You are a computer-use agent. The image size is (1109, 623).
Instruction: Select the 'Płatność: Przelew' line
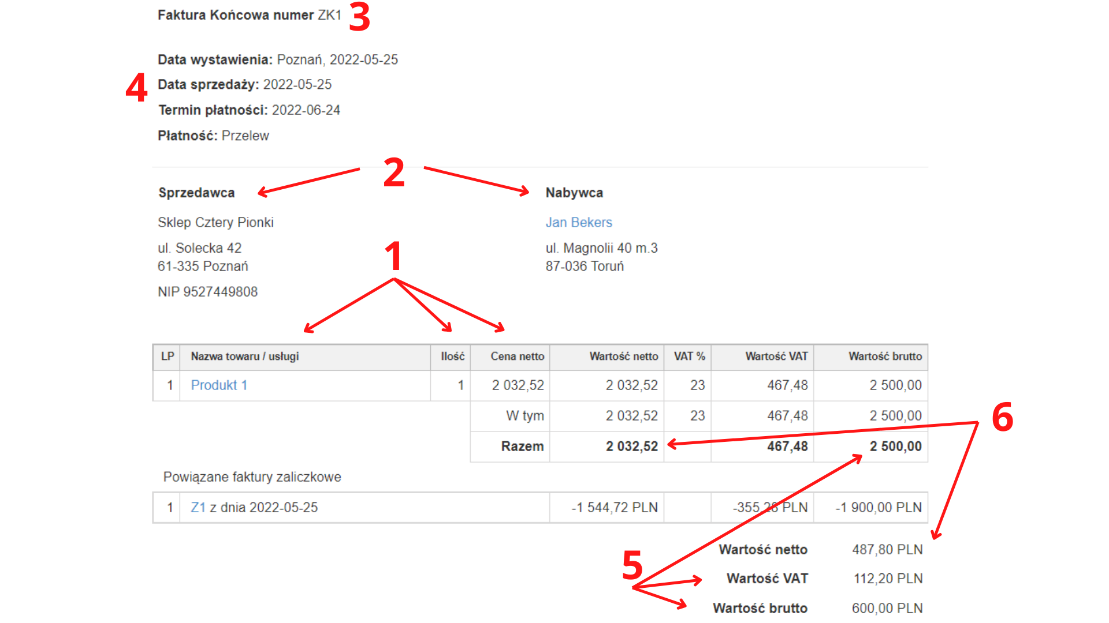(213, 136)
